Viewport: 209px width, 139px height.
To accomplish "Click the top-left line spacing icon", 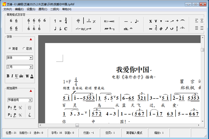I will coord(196,21).
